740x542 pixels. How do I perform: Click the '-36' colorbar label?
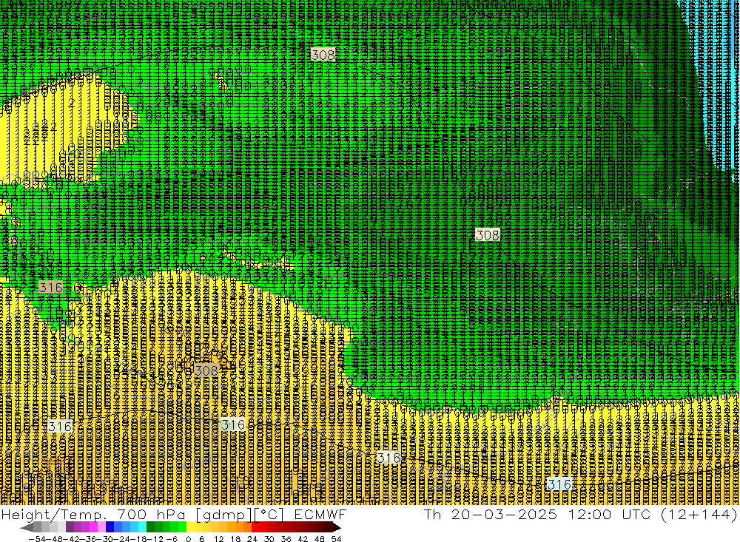[89, 539]
